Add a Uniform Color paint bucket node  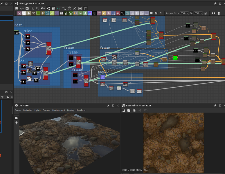click(118, 13)
